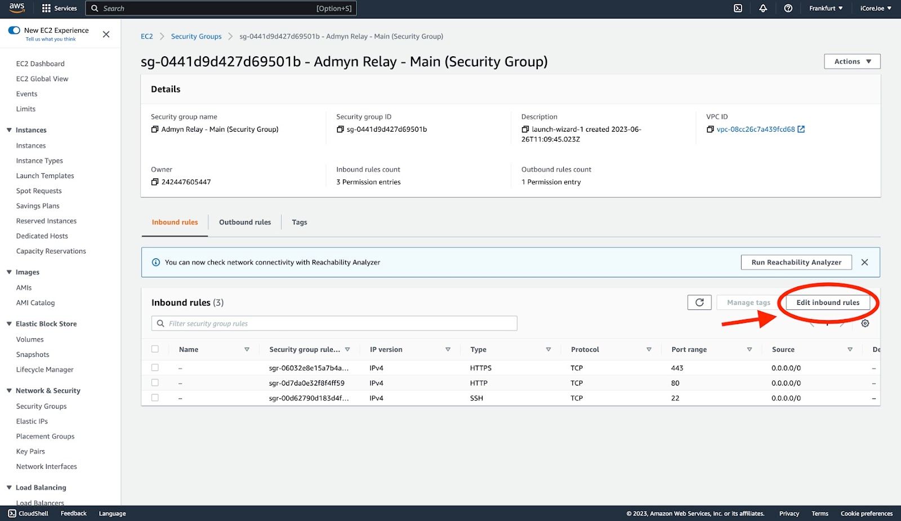The height and width of the screenshot is (521, 901).
Task: Collapse the Images sidebar section
Action: pyautogui.click(x=9, y=272)
